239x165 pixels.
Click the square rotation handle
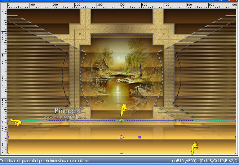[140, 137]
